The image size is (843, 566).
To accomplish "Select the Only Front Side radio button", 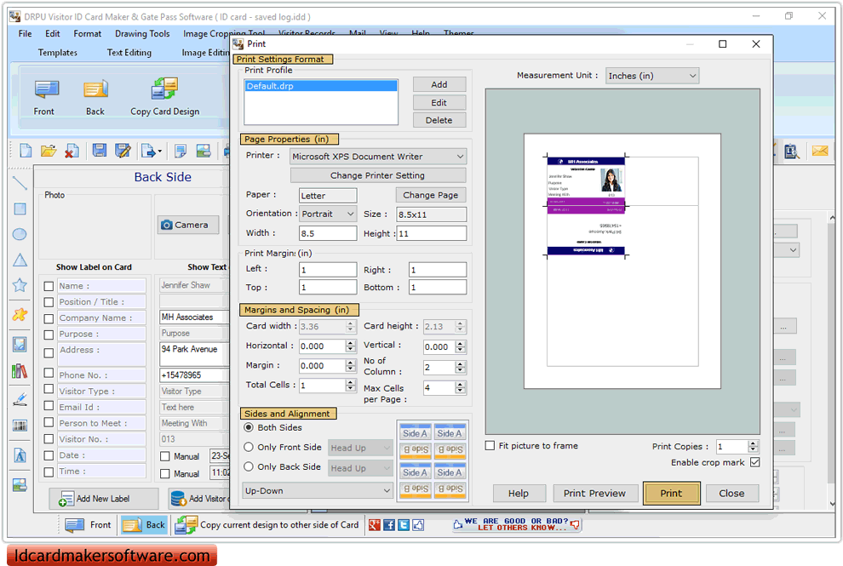I will 248,446.
